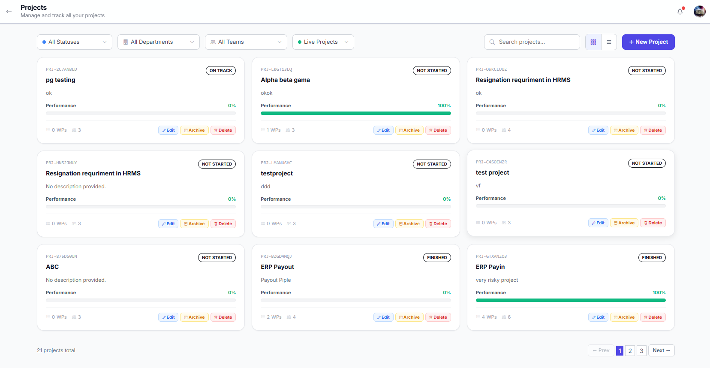This screenshot has height=368, width=710.
Task: Delete the ERP Payin project
Action: [x=653, y=317]
